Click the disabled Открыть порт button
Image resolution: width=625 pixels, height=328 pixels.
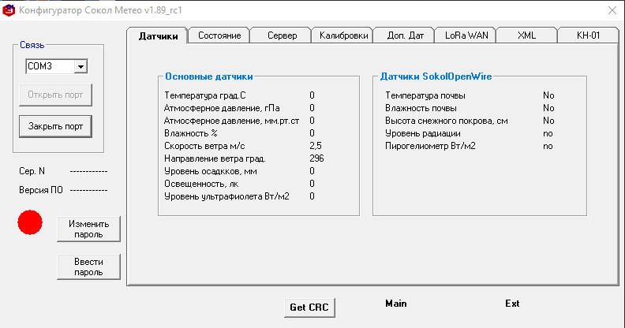[55, 95]
